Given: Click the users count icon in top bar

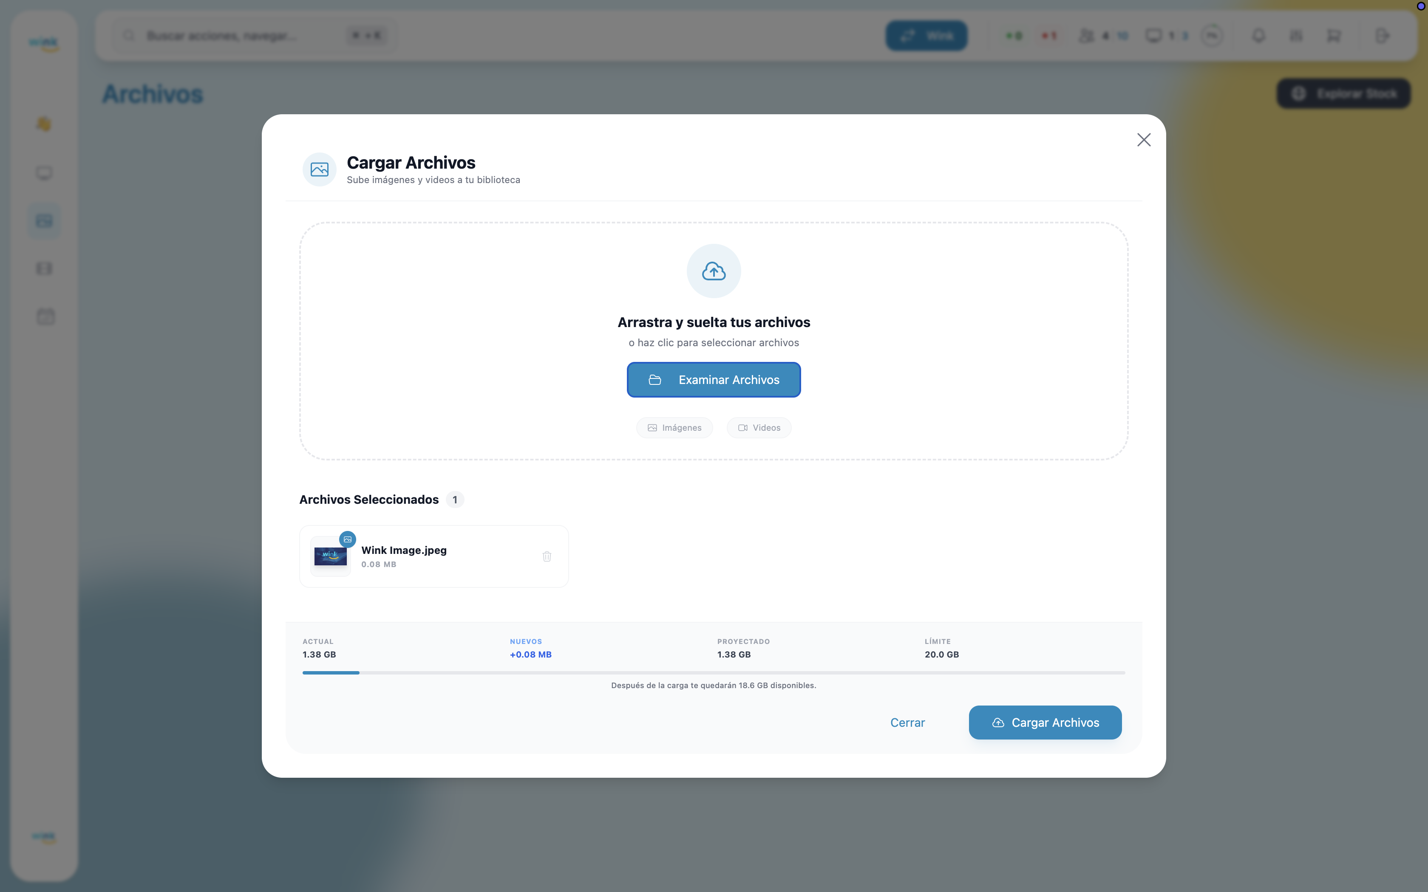Looking at the screenshot, I should [1086, 36].
